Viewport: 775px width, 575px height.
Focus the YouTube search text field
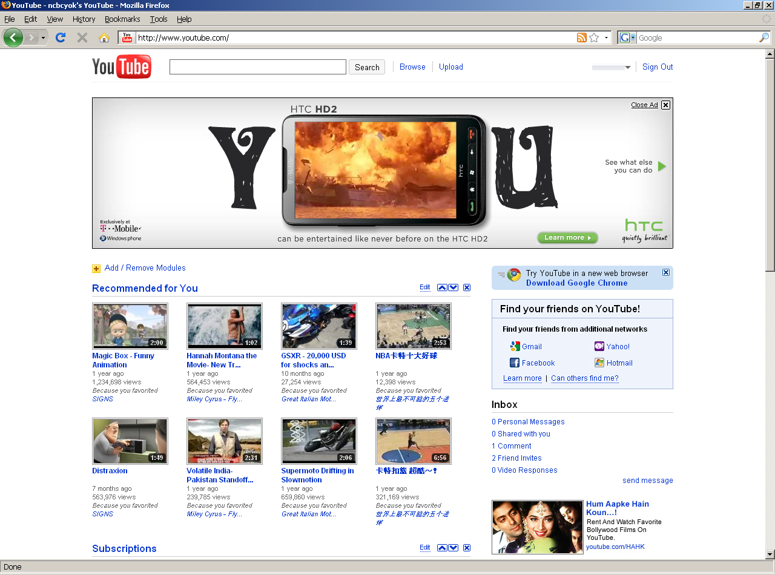coord(258,67)
